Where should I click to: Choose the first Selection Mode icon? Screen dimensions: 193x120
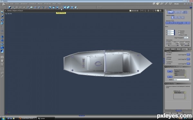172,18
